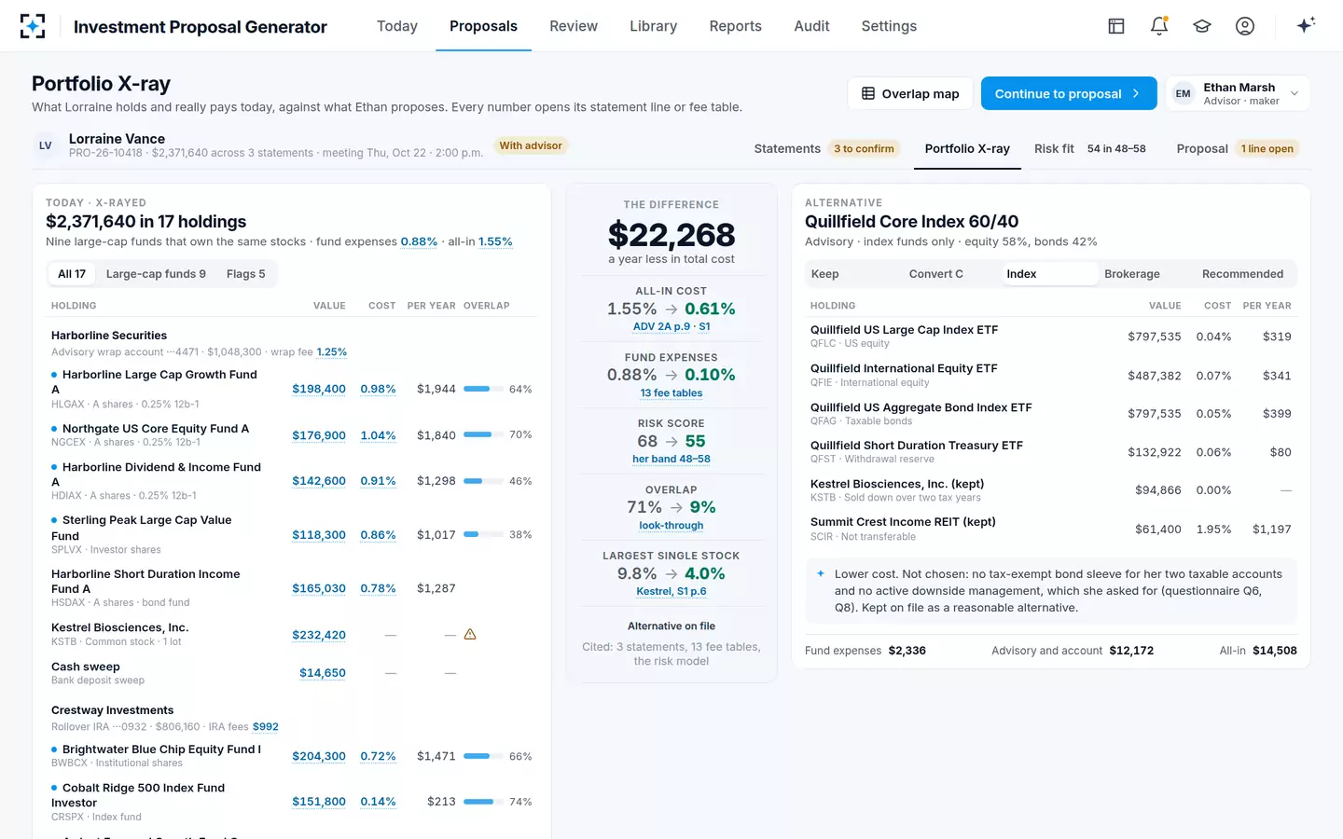1343x839 pixels.
Task: Select the Risk fit step
Action: tap(1090, 148)
